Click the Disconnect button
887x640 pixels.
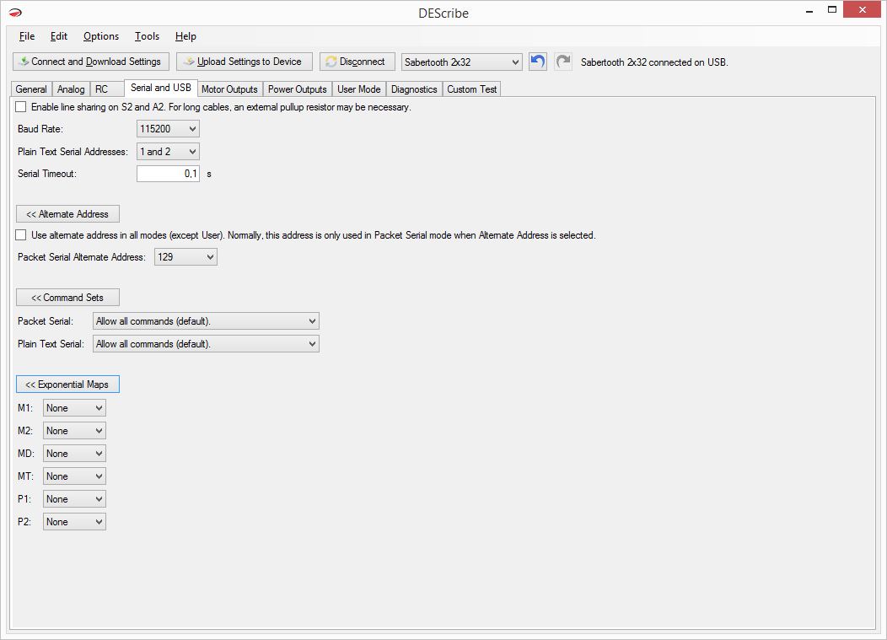[357, 62]
